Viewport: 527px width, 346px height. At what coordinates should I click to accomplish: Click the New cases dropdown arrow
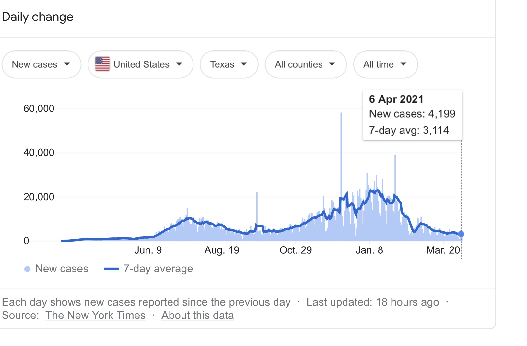click(x=67, y=64)
